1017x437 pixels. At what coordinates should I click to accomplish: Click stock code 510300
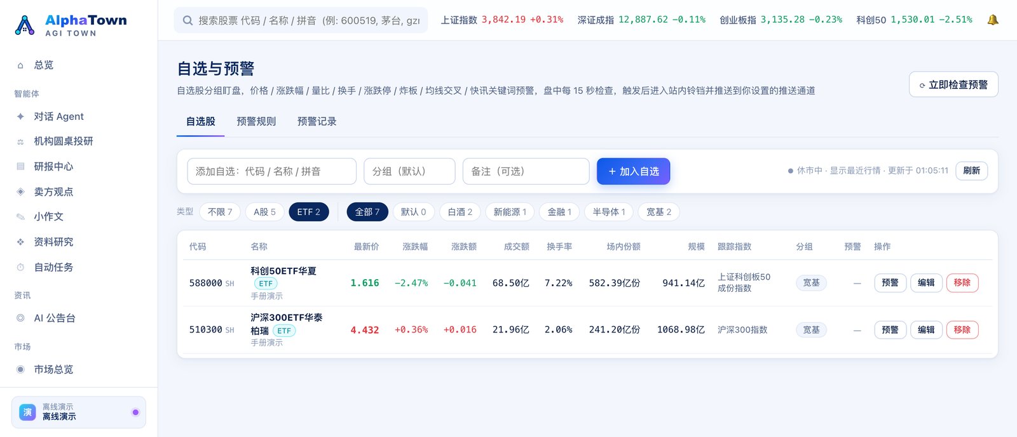[x=206, y=330]
